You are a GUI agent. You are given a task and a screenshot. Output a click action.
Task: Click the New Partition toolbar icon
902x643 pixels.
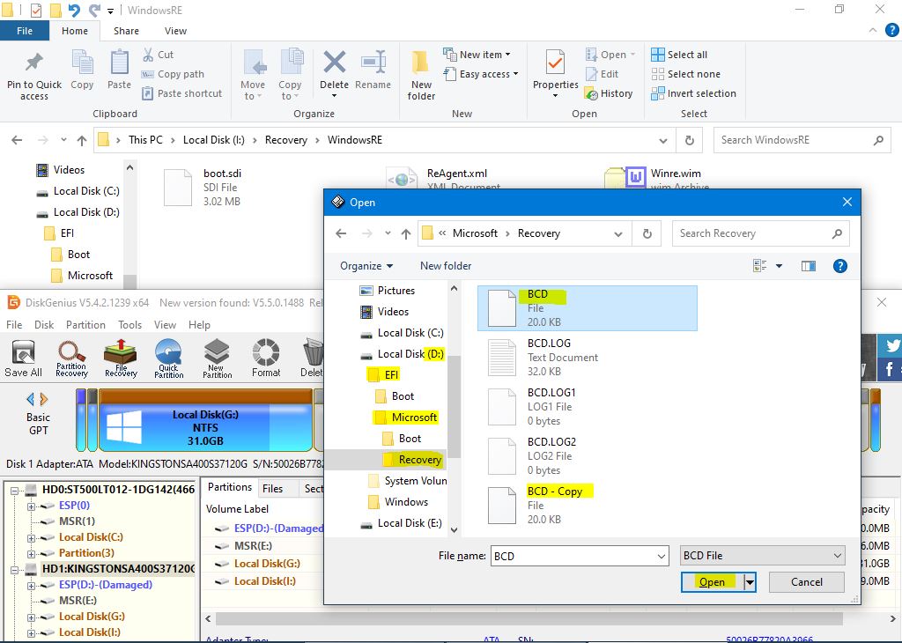coord(217,358)
